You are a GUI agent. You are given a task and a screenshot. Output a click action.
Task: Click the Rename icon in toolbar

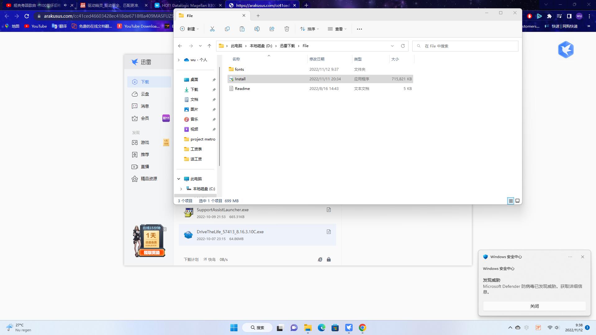coord(257,29)
